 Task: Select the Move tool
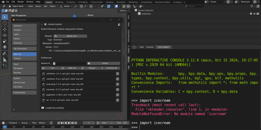click(5, 29)
